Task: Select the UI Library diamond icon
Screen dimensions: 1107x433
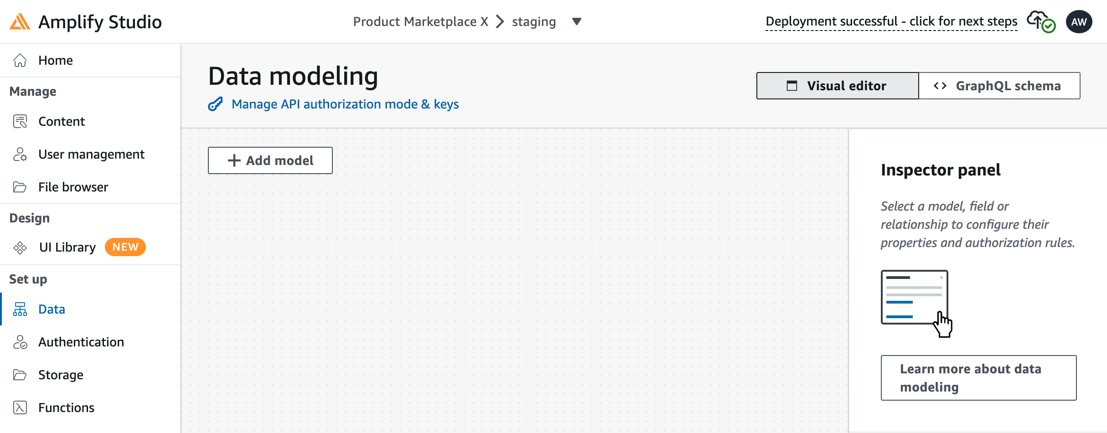Action: (x=20, y=247)
